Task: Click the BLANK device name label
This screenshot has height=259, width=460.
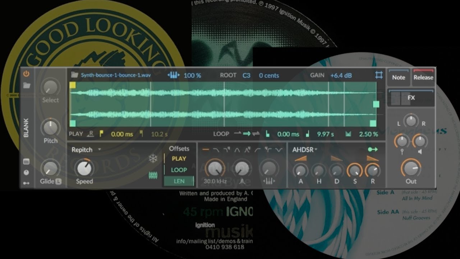Action: pyautogui.click(x=26, y=128)
